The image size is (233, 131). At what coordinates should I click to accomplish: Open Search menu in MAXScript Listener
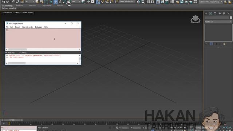coord(17,27)
